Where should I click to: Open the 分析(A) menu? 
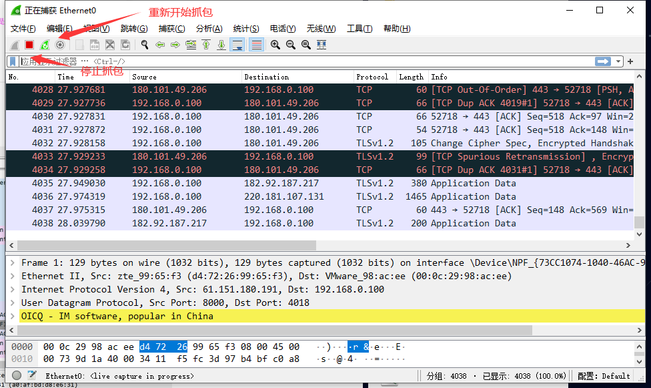click(x=209, y=29)
